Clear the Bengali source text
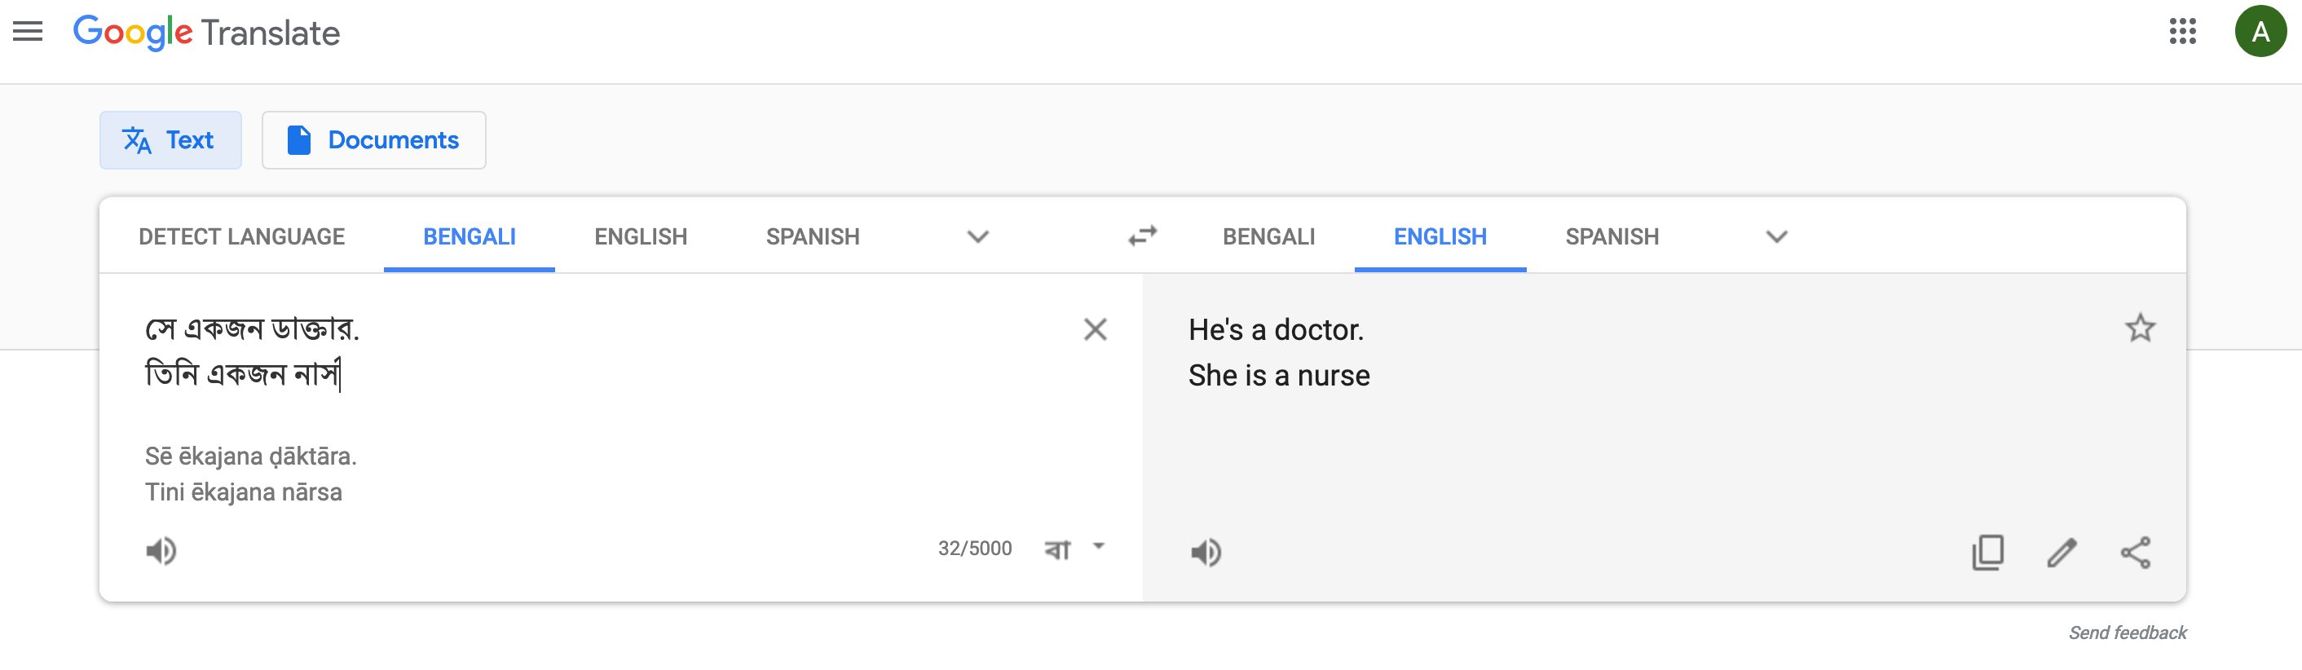 1095,329
